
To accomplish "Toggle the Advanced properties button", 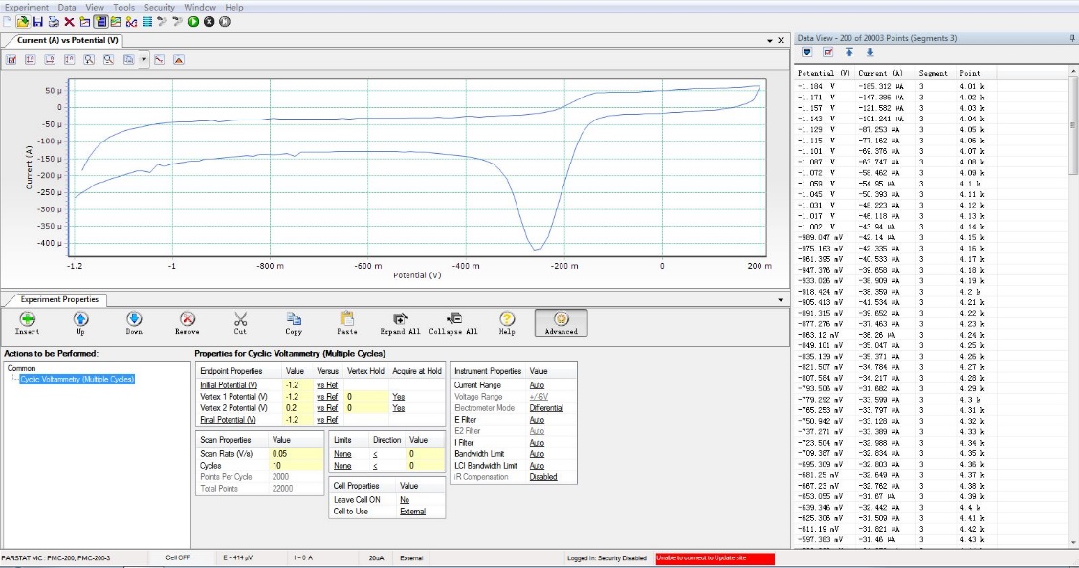I will pos(562,321).
